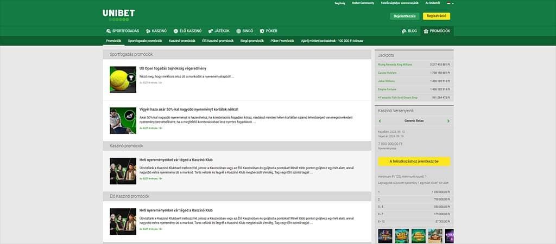Click the Generic Relax tournament name

pyautogui.click(x=414, y=121)
